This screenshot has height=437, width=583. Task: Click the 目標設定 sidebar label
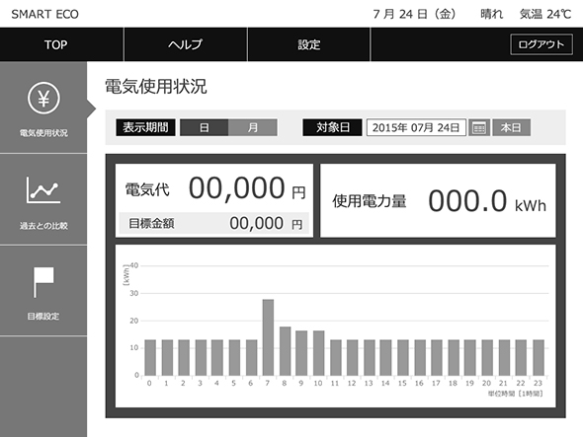pos(43,317)
